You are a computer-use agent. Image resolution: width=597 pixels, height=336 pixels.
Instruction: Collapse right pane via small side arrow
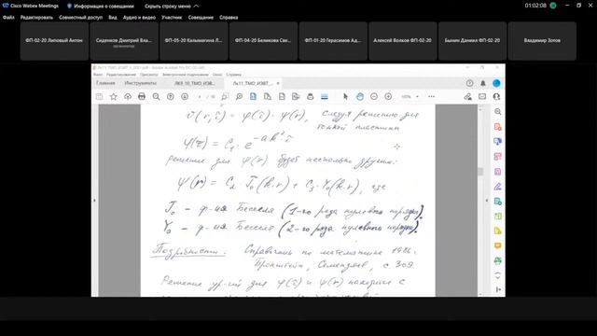[x=487, y=200]
